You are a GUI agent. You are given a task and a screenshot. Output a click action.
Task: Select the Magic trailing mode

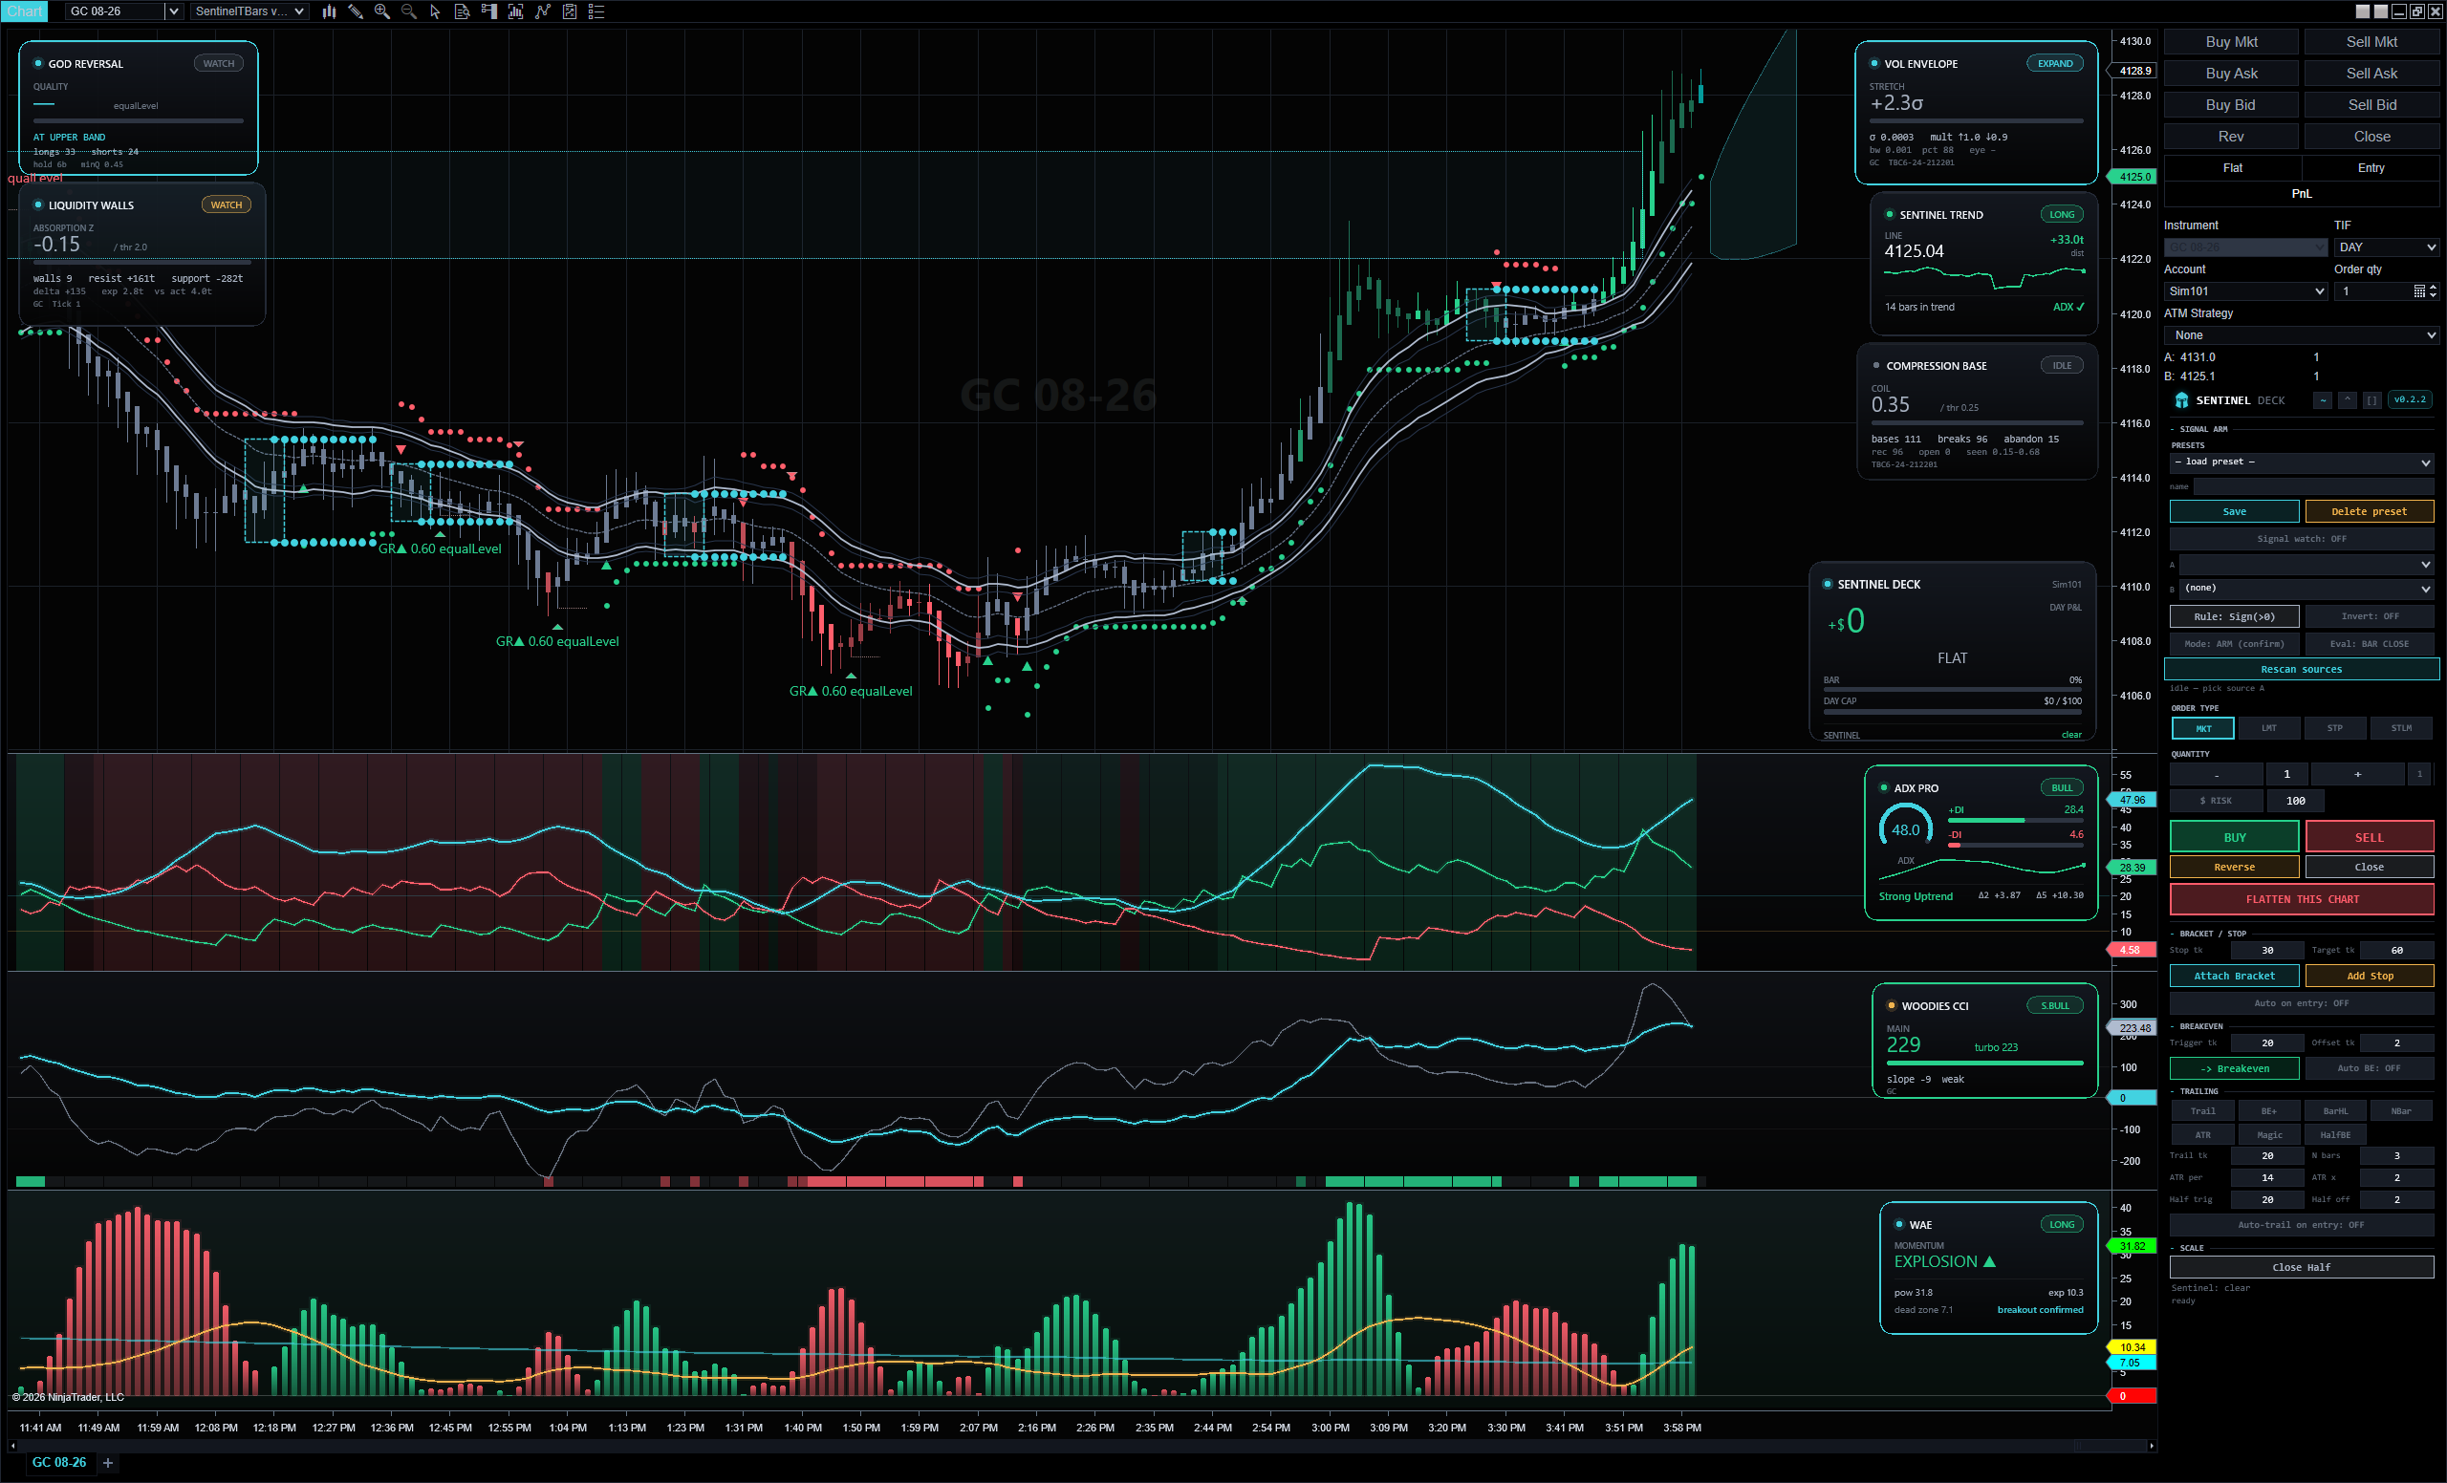point(2268,1135)
